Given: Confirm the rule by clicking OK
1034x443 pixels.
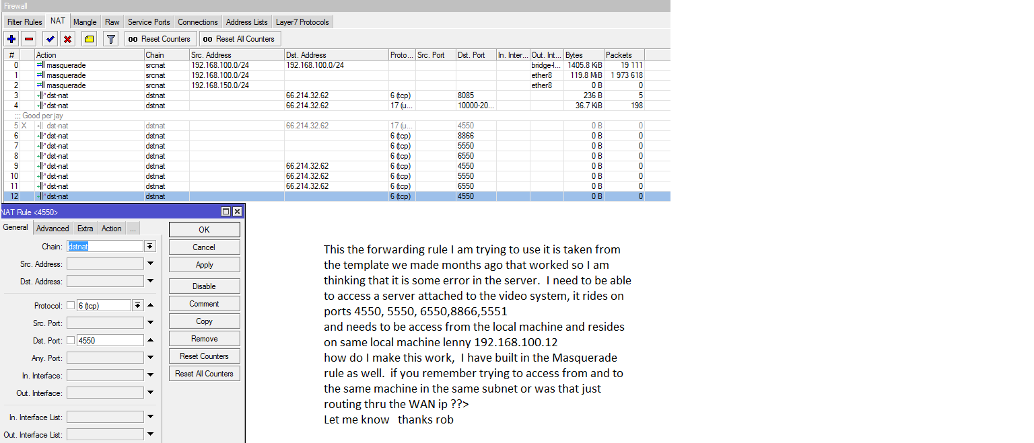Looking at the screenshot, I should tap(204, 229).
